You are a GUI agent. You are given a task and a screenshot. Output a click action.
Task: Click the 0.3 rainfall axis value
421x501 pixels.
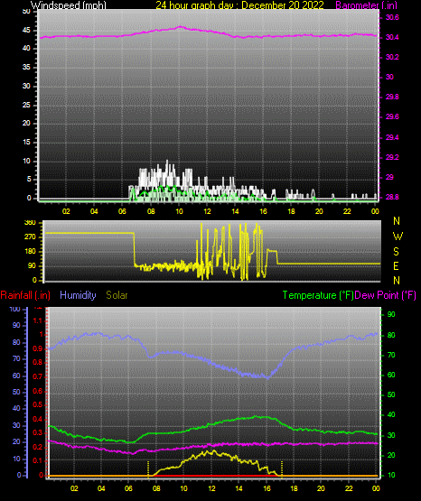(x=38, y=432)
